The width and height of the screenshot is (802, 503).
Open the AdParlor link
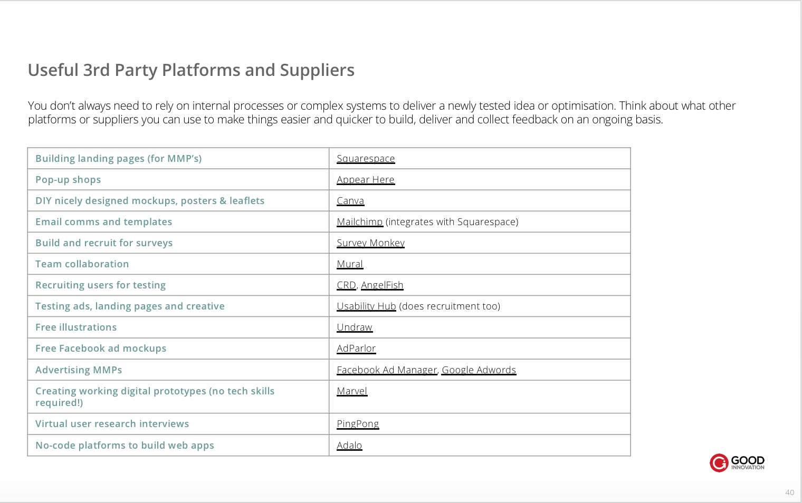356,349
